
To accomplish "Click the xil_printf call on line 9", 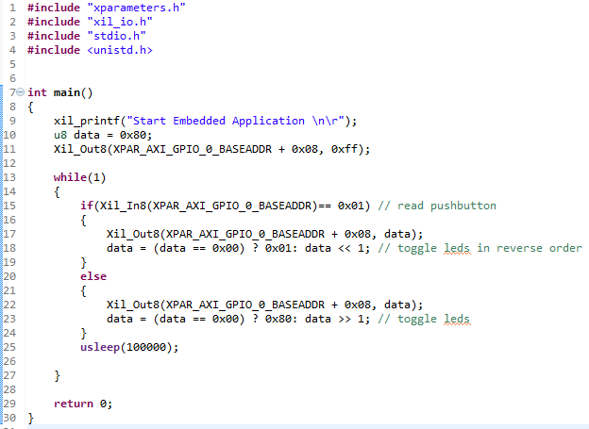I will pos(205,121).
